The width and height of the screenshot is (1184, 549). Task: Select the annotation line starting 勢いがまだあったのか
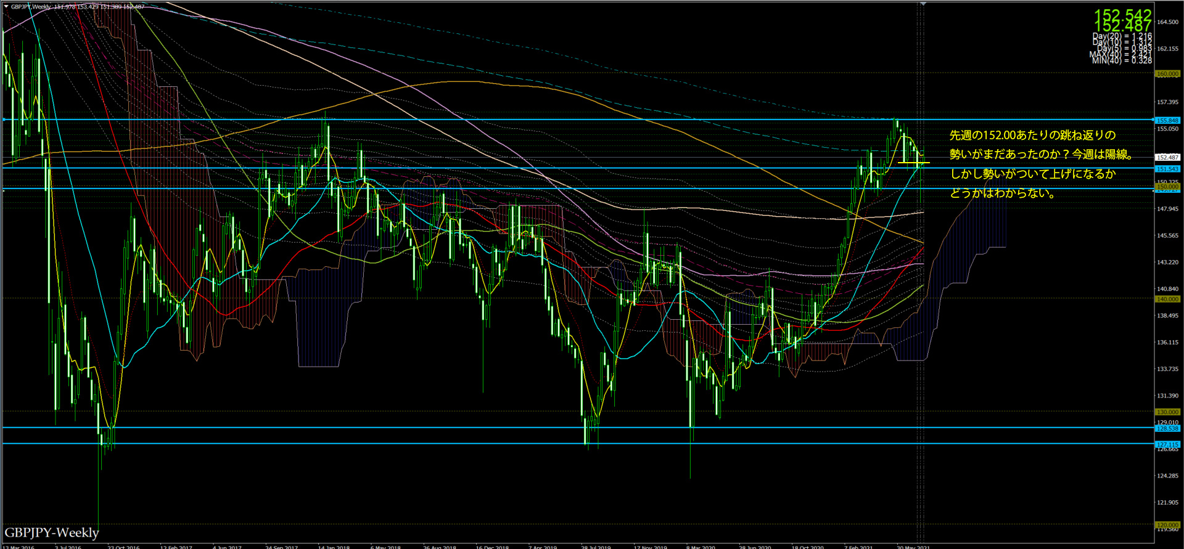[1042, 155]
